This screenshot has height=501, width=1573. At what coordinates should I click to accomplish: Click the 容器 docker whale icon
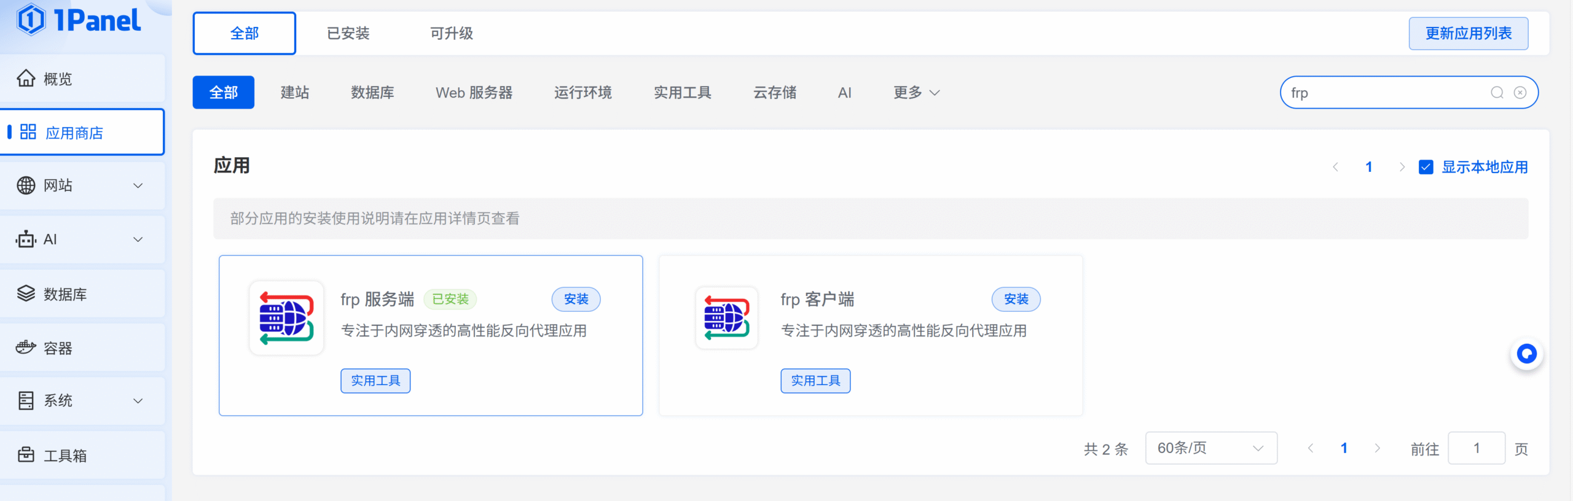tap(26, 348)
